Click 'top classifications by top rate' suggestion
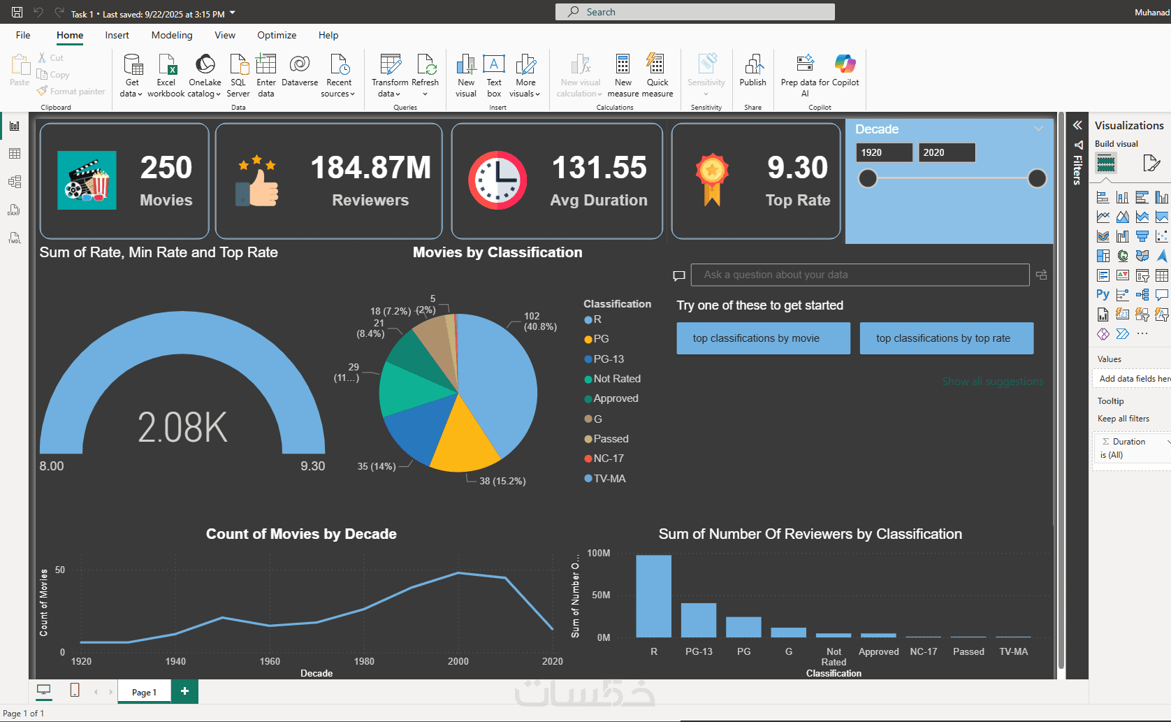Screen dimensions: 1171x722 coord(947,338)
